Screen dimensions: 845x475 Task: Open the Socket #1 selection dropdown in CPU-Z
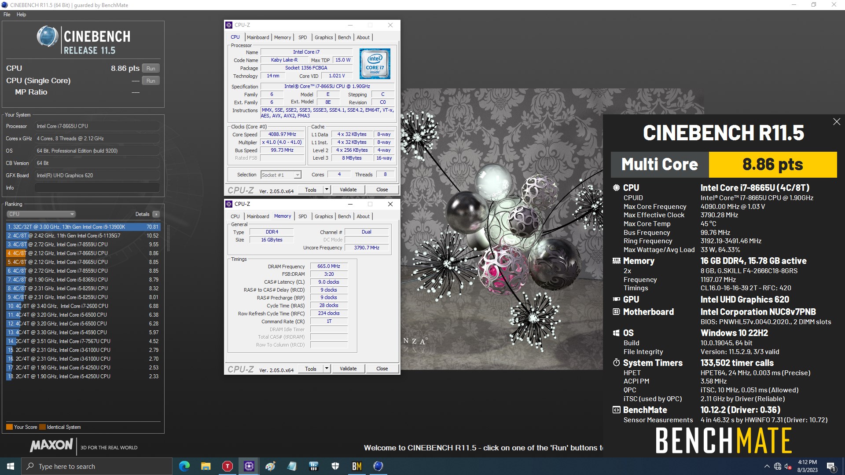[x=281, y=175]
